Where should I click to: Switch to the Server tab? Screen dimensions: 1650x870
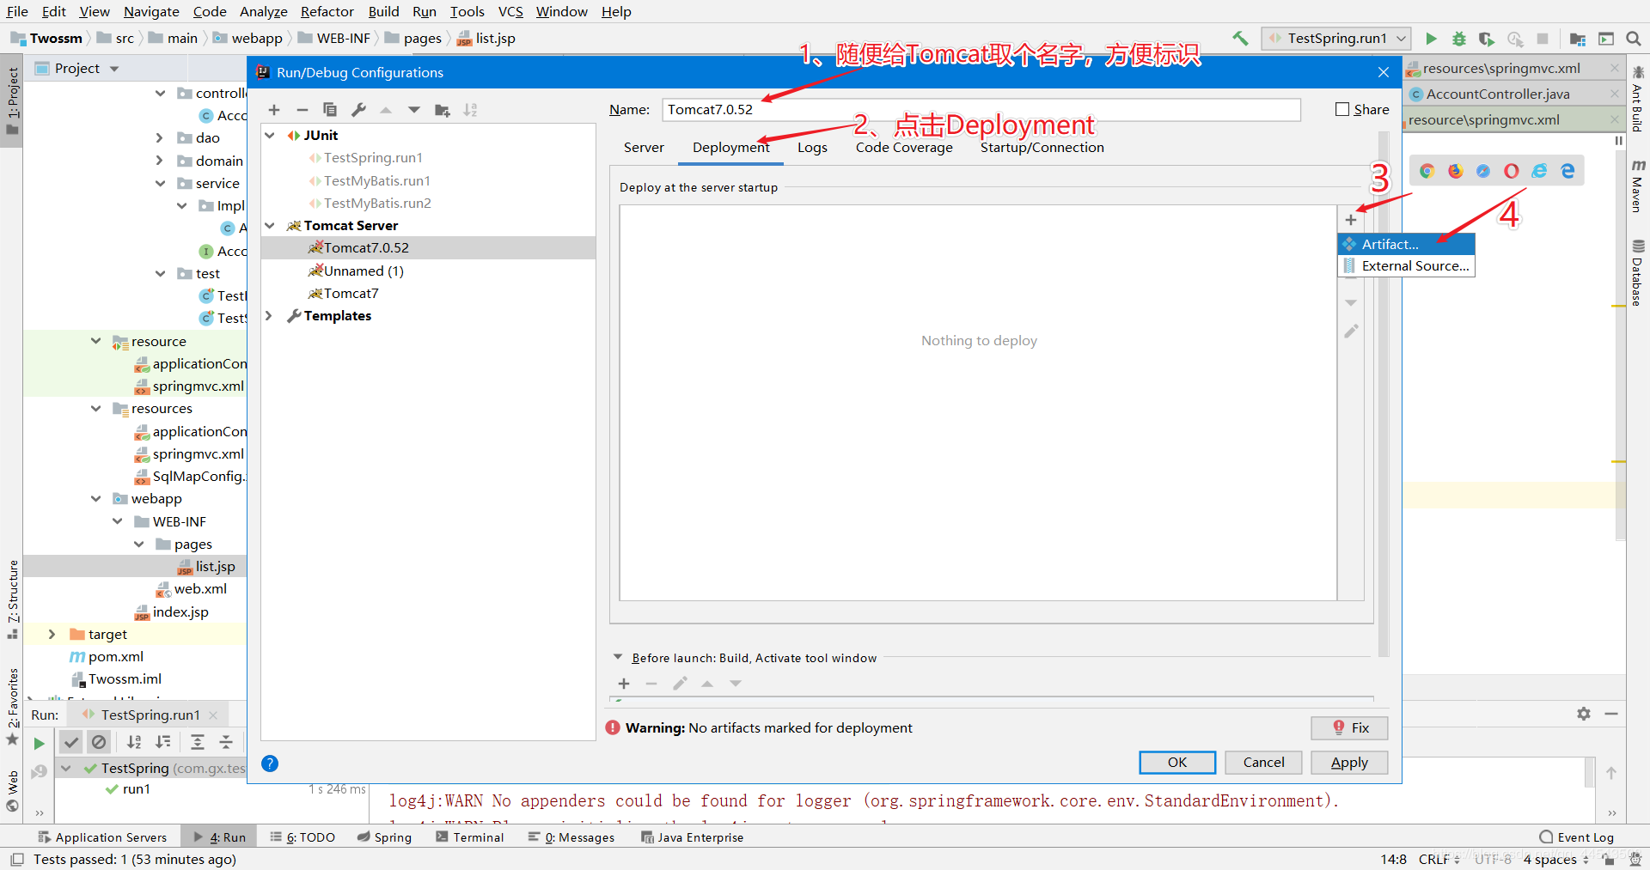coord(644,148)
